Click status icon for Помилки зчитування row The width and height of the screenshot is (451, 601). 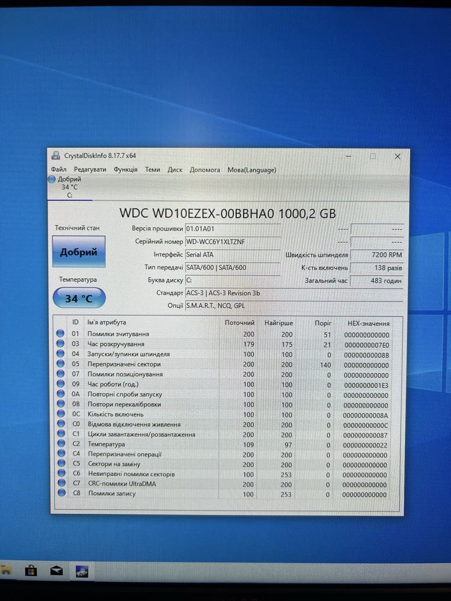click(60, 334)
